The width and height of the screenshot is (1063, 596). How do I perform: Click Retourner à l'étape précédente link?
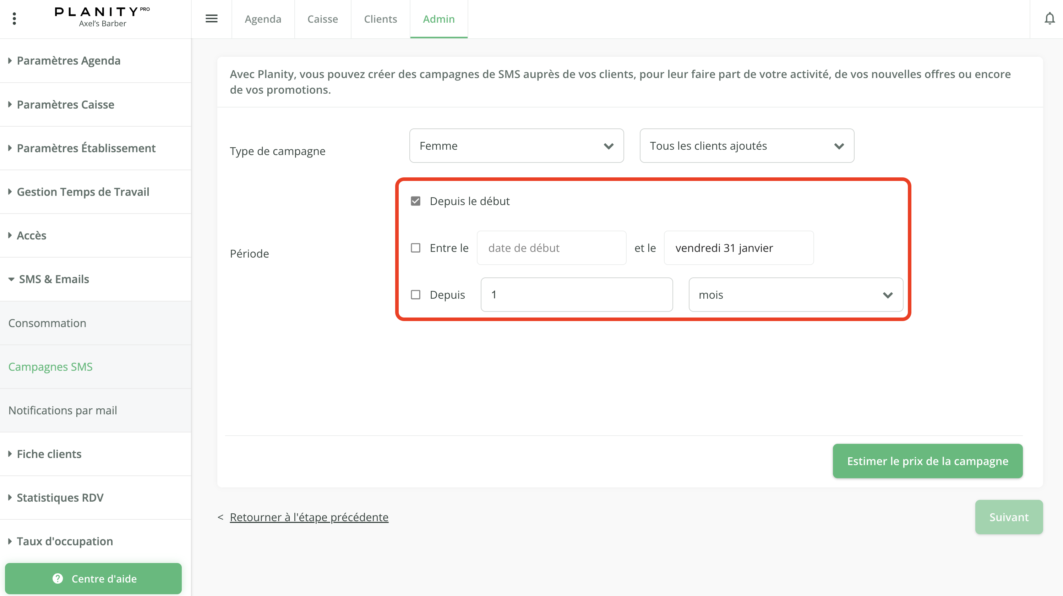(309, 517)
